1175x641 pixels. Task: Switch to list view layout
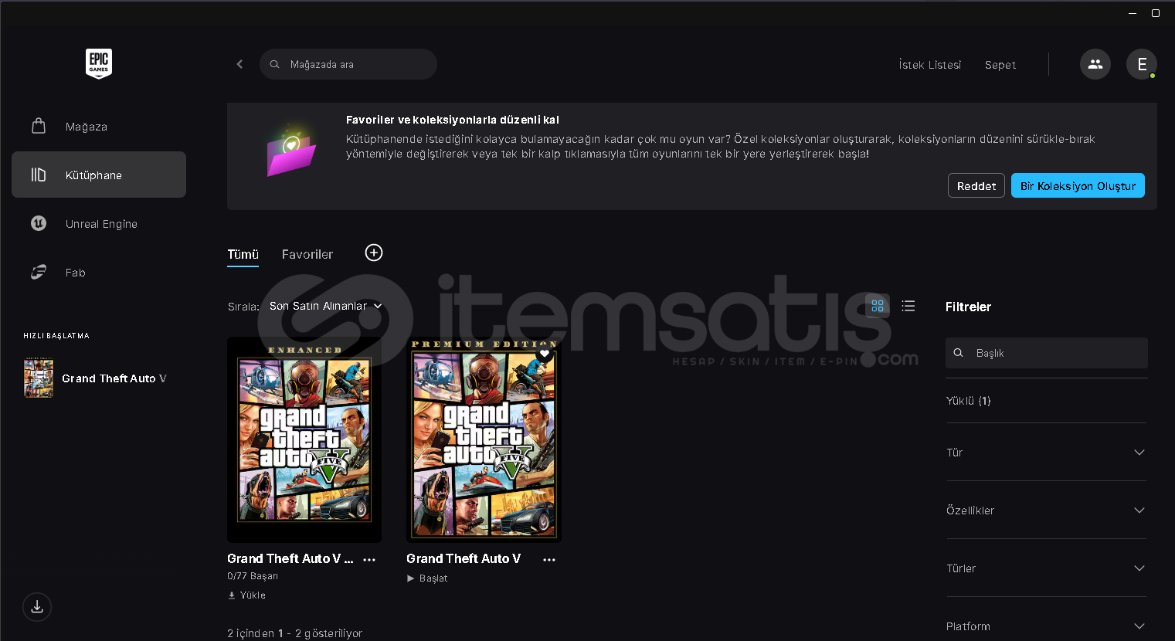(908, 306)
